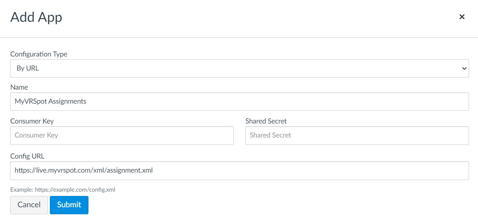Click the example.com/config.xml hint text
The height and width of the screenshot is (224, 478).
tap(63, 190)
